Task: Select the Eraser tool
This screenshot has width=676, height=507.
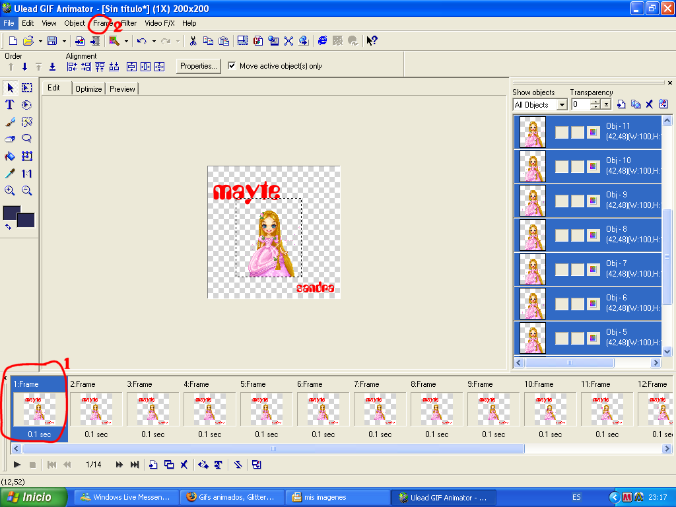Action: click(x=10, y=139)
